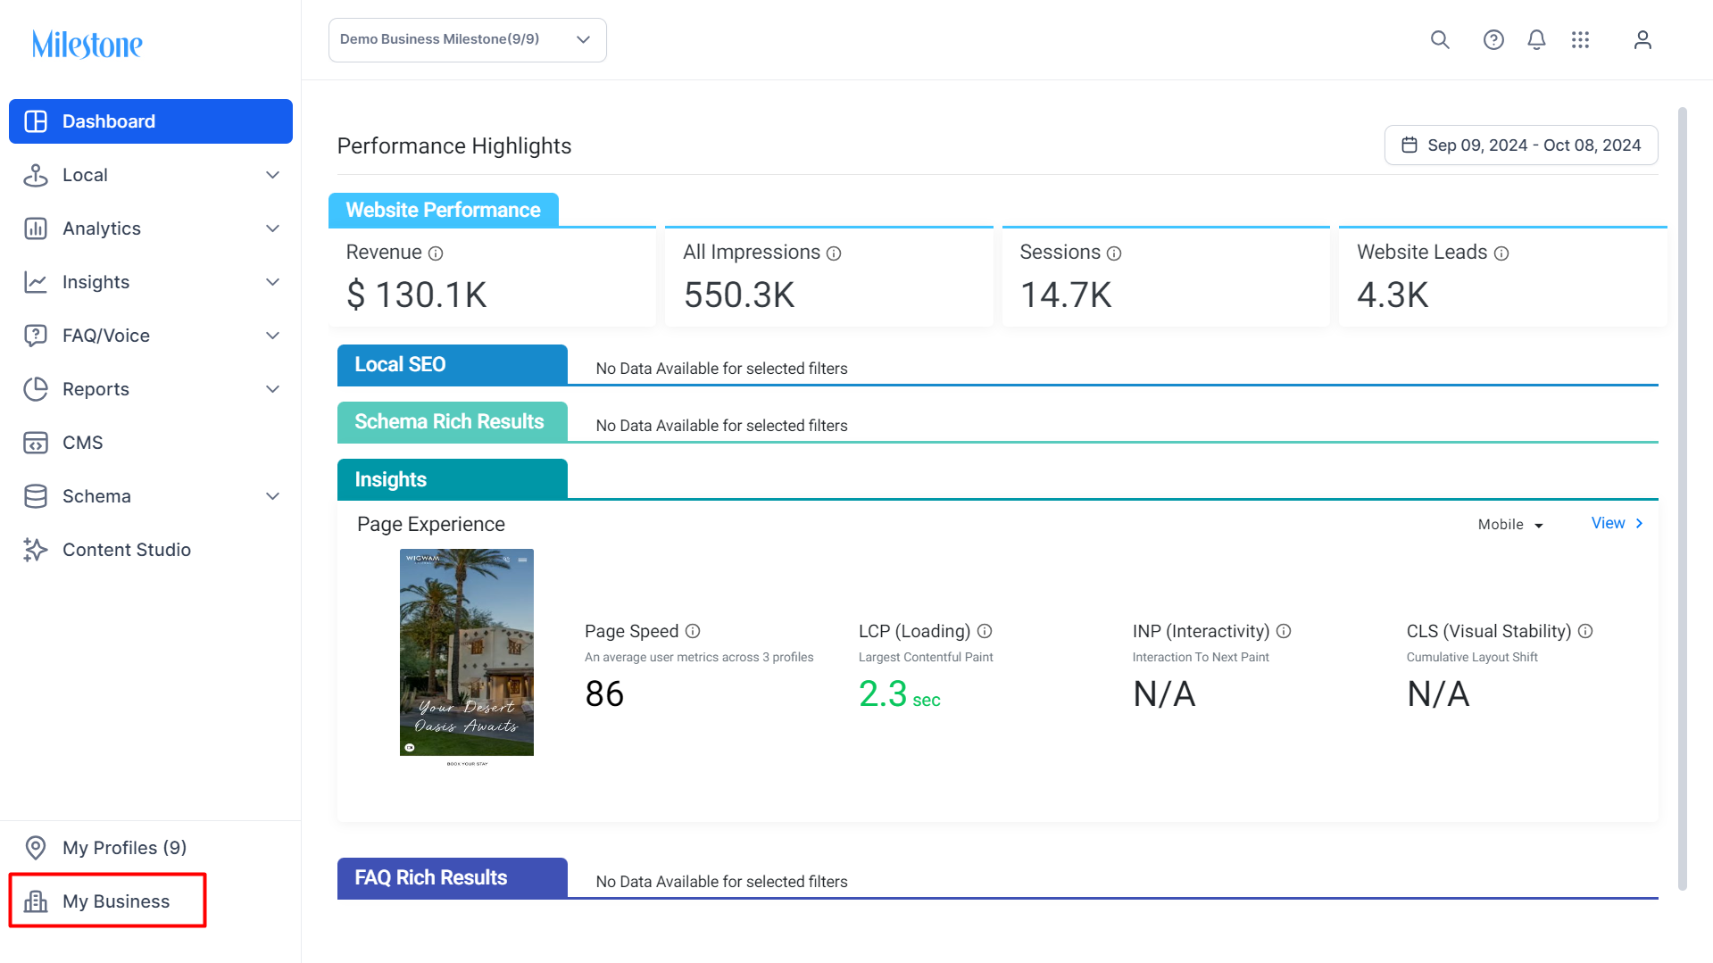Click the info icon next to LCP (Loading)
This screenshot has width=1713, height=963.
tap(985, 631)
